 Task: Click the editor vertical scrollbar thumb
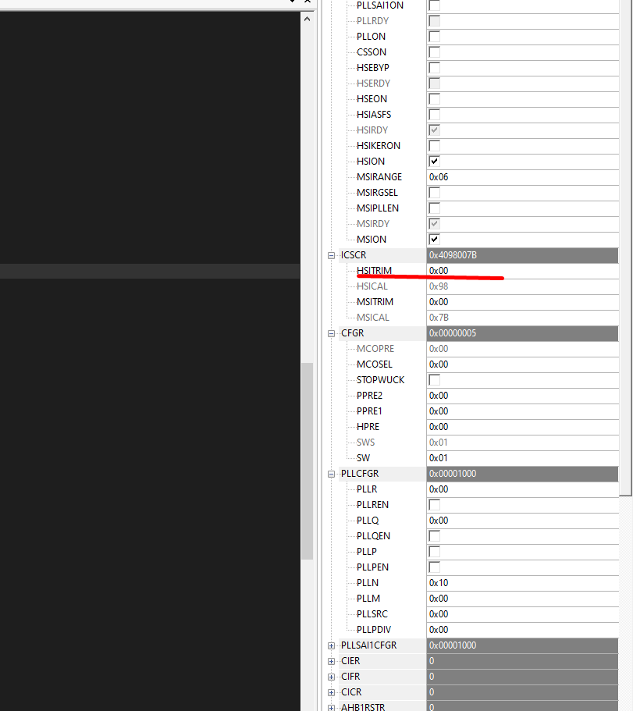(x=307, y=461)
